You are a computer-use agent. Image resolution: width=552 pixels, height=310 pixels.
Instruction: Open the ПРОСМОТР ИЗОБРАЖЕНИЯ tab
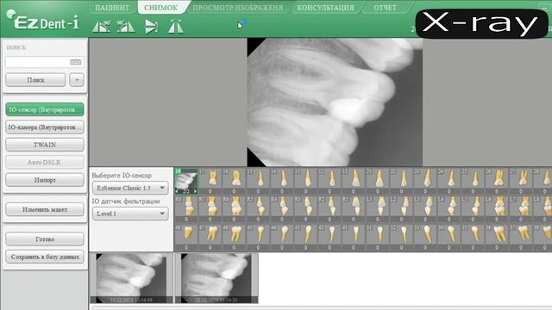[238, 8]
